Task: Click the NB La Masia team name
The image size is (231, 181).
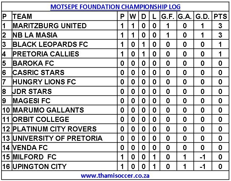Action: pos(35,35)
